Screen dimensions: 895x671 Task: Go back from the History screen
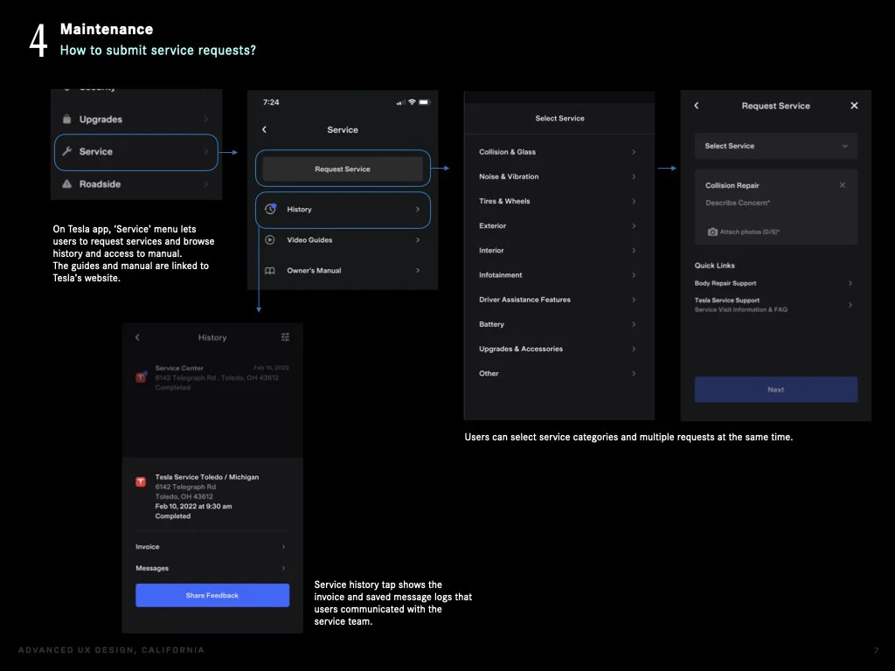pos(137,337)
